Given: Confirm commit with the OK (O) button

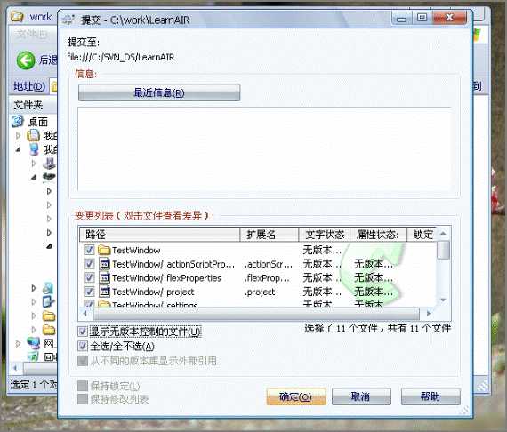Looking at the screenshot, I should pyautogui.click(x=296, y=396).
